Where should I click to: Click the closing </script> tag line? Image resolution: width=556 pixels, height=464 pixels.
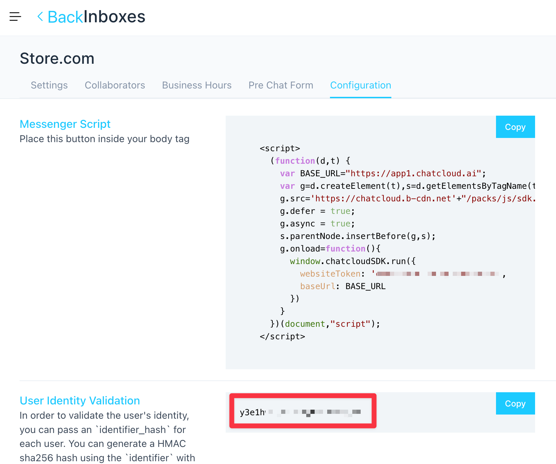click(x=282, y=337)
